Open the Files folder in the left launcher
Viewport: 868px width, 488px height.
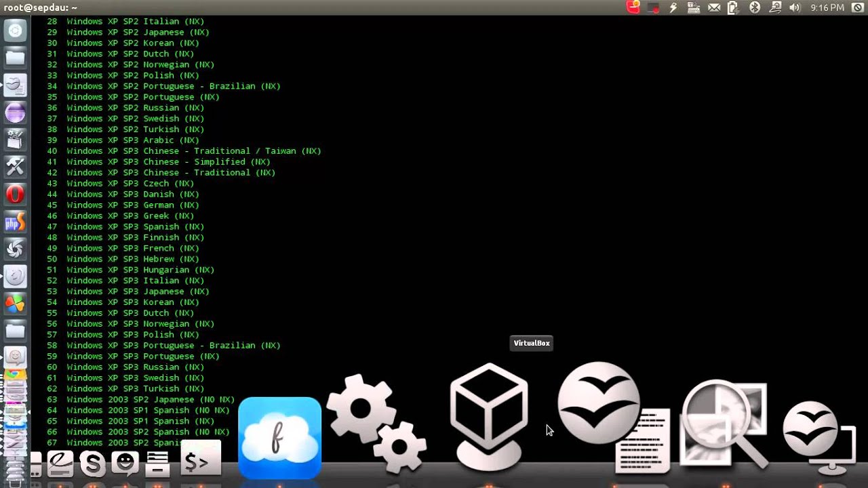tap(15, 58)
